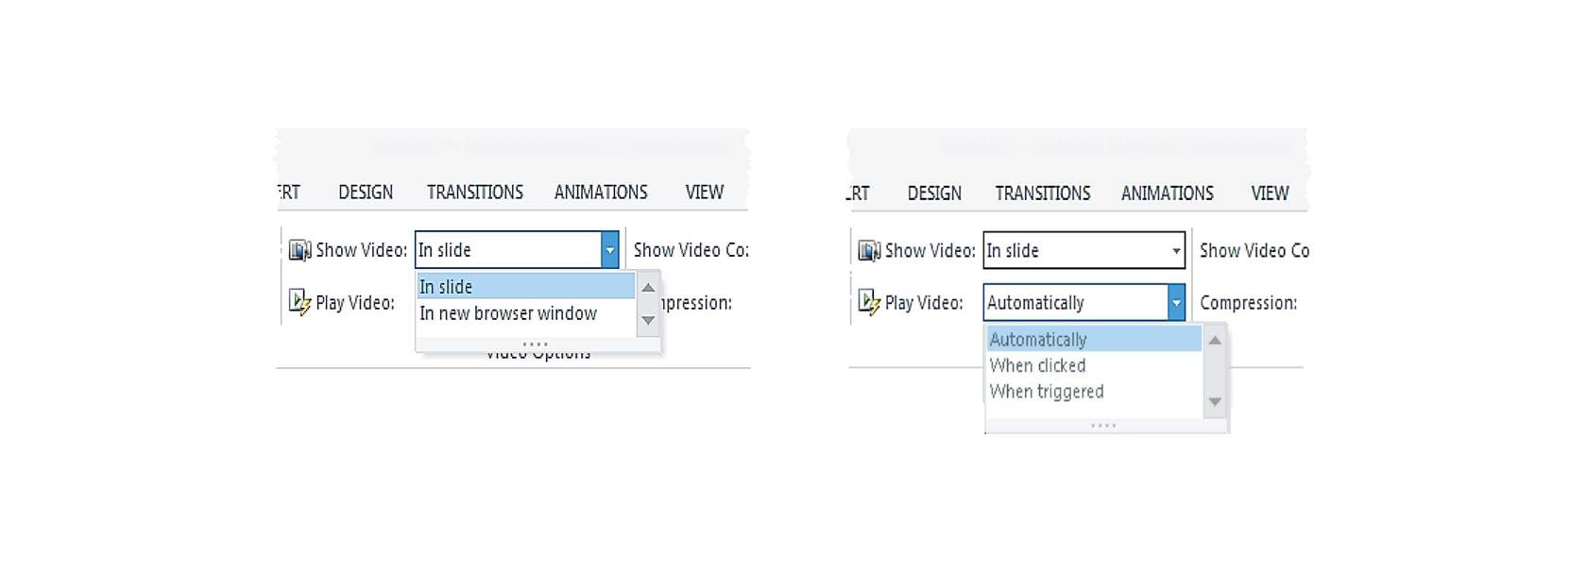This screenshot has width=1587, height=571.
Task: Pick 'Automatically' in the open list
Action: pos(1094,339)
